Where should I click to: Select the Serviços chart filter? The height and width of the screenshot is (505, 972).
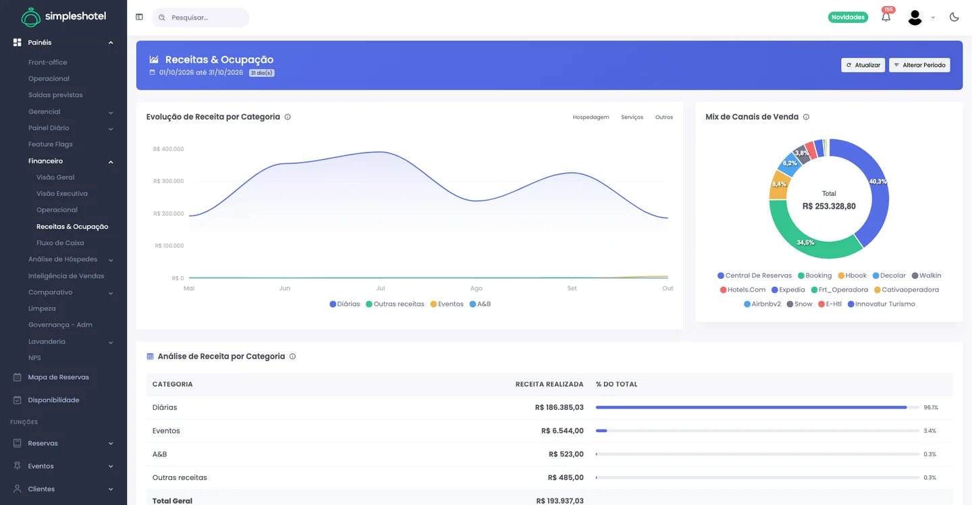click(x=632, y=117)
